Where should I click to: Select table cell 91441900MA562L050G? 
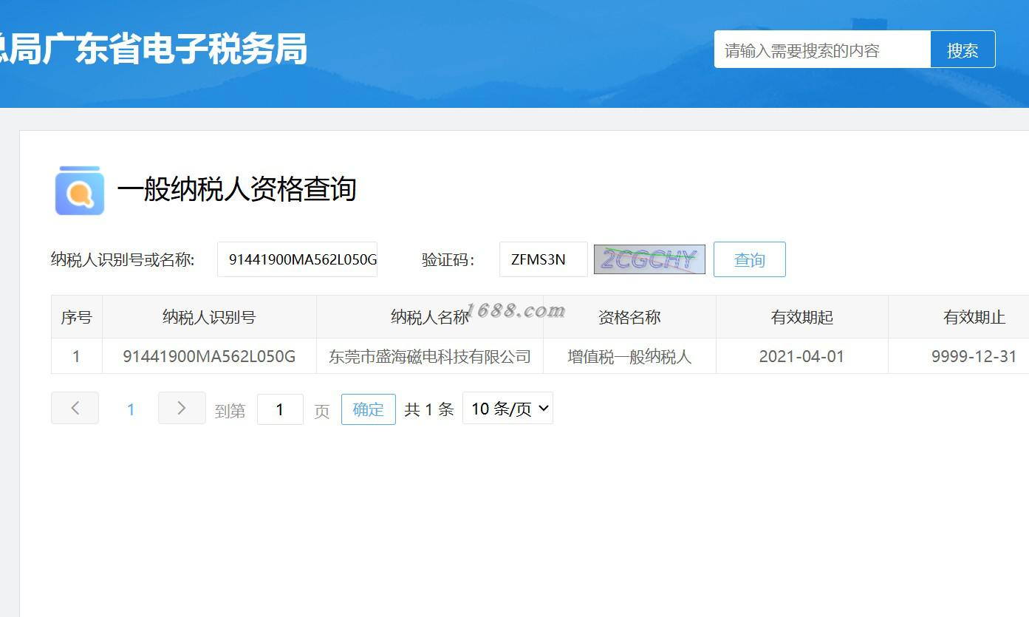pos(209,356)
